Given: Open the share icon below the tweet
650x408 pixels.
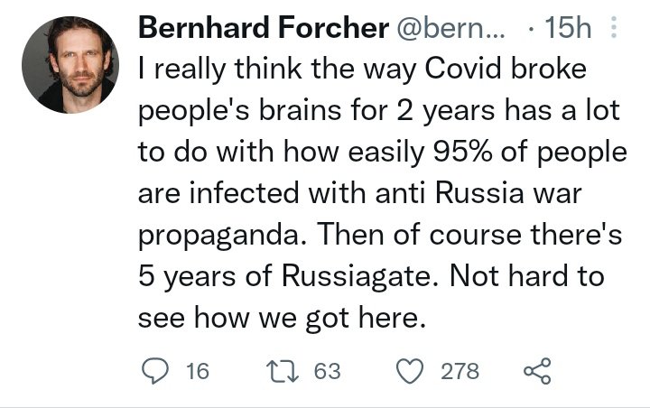Looking at the screenshot, I should (536, 371).
